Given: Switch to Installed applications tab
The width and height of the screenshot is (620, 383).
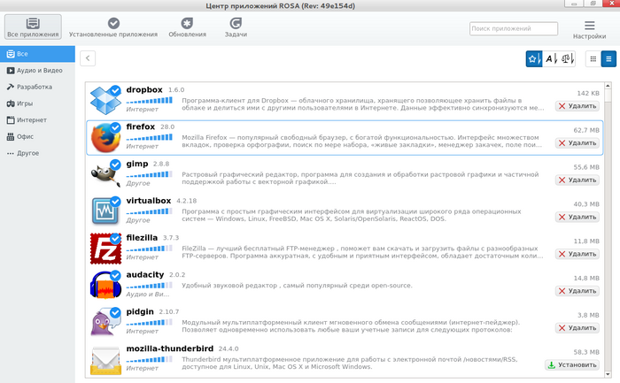Looking at the screenshot, I should click(x=113, y=27).
